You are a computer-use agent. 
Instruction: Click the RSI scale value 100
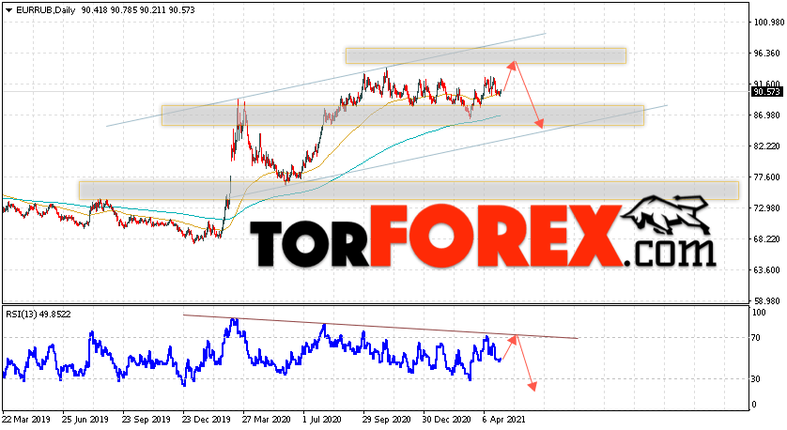coord(760,312)
